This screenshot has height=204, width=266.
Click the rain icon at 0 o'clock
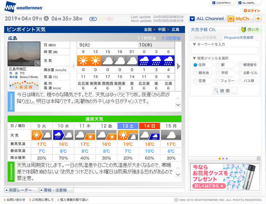[x=144, y=61]
